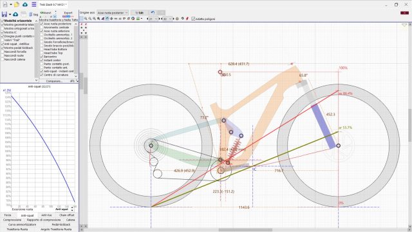Click the Edit button
This screenshot has height=232, width=412.
pos(140,13)
